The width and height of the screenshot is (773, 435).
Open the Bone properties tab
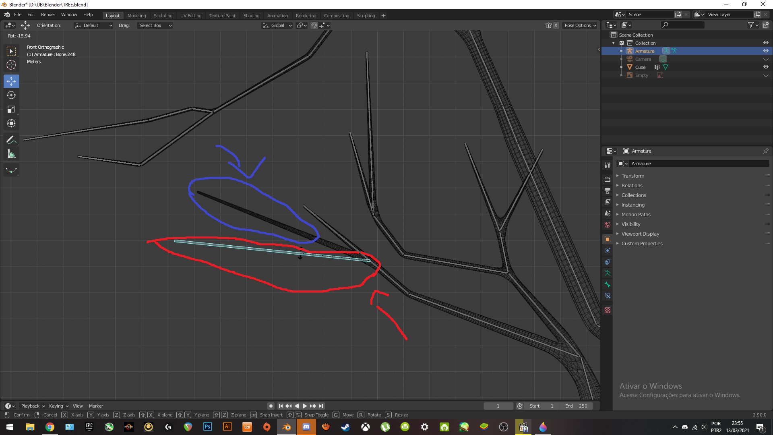[x=608, y=284]
